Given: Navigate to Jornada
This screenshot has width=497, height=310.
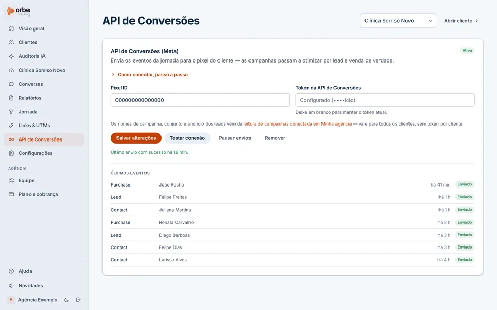Looking at the screenshot, I should (44, 112).
